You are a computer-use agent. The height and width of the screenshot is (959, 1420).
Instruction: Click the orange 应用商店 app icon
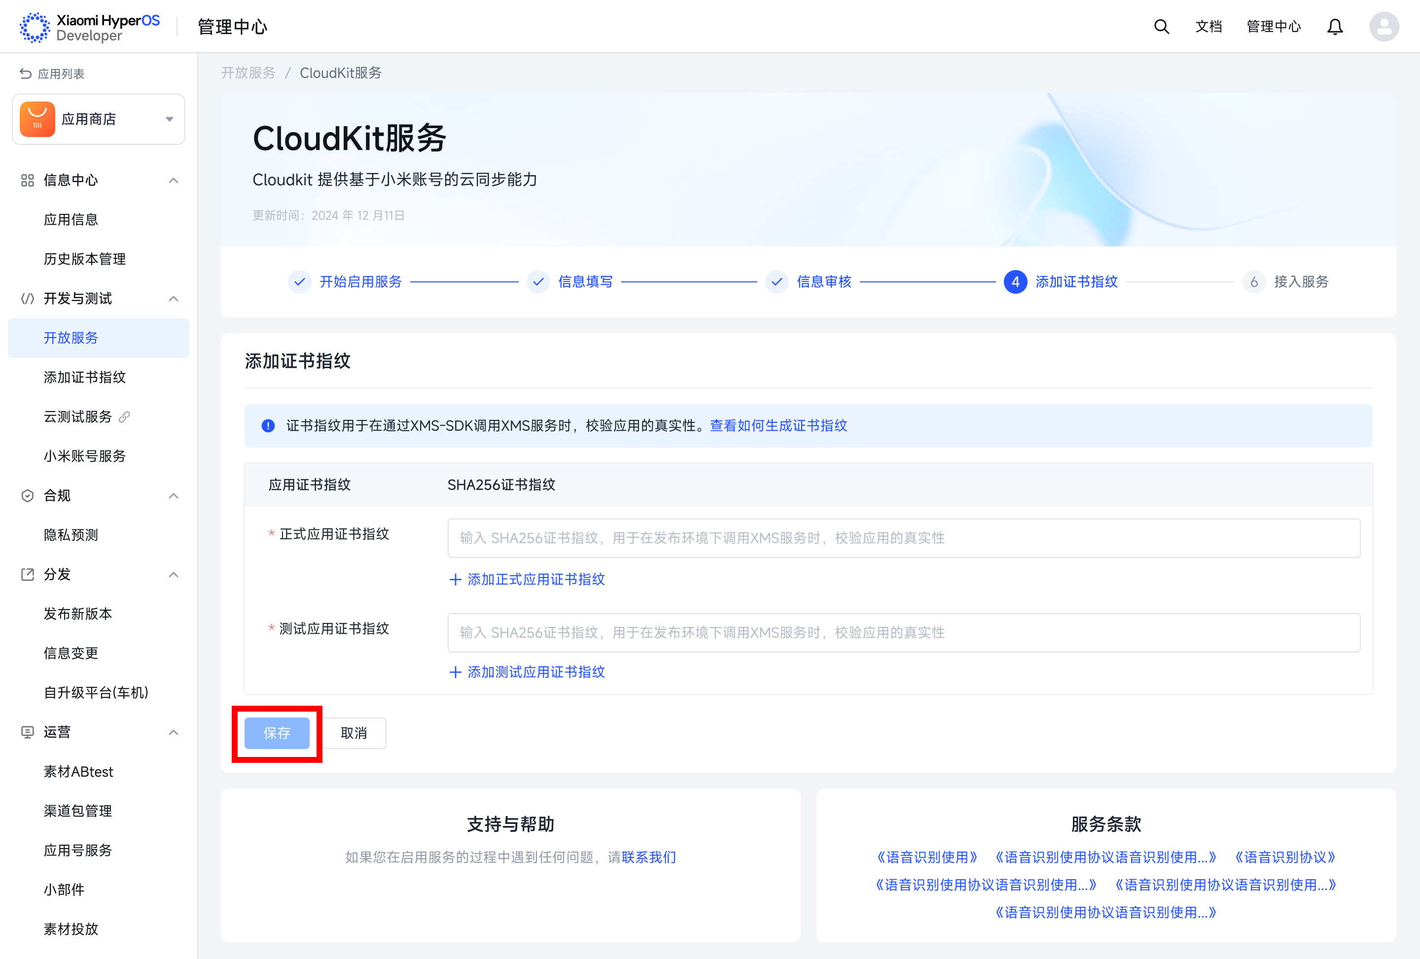click(x=37, y=119)
